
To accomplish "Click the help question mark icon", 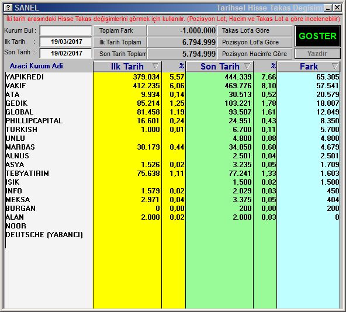I will click(x=8, y=8).
